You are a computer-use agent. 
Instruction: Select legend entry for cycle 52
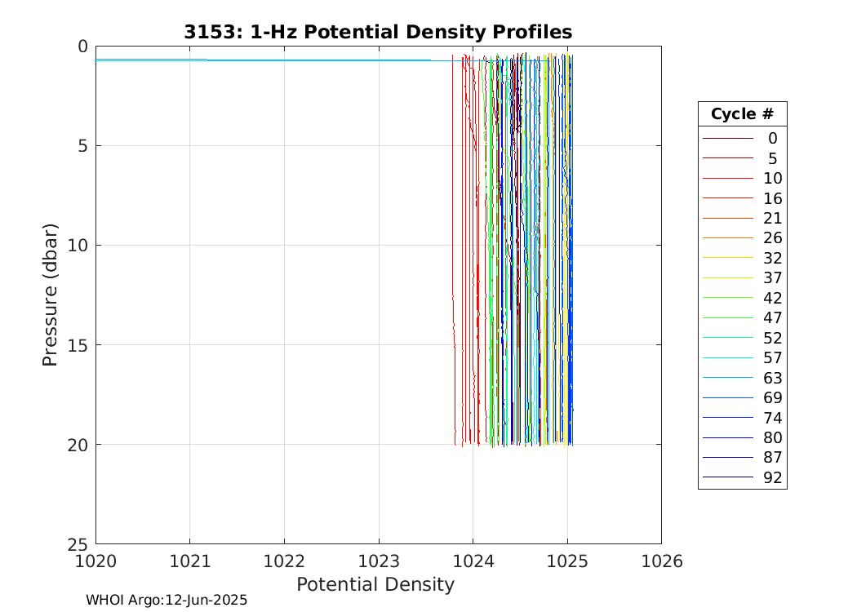[x=742, y=338]
